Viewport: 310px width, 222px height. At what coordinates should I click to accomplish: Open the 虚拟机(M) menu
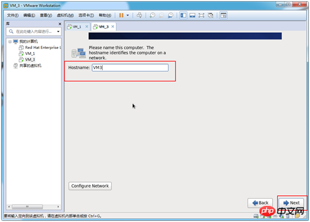65,15
